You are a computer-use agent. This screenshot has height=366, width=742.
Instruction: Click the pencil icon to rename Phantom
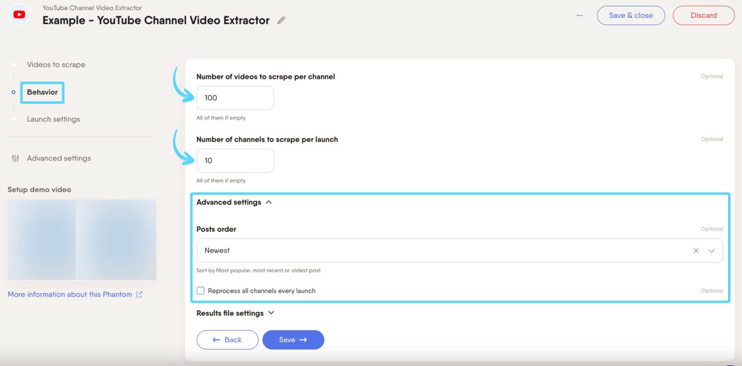281,20
